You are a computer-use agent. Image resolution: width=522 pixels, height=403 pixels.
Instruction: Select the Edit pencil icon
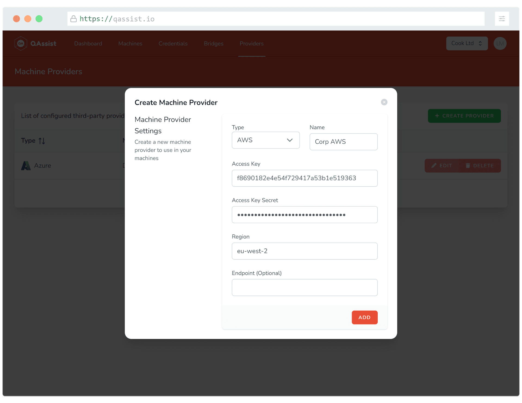pyautogui.click(x=434, y=165)
